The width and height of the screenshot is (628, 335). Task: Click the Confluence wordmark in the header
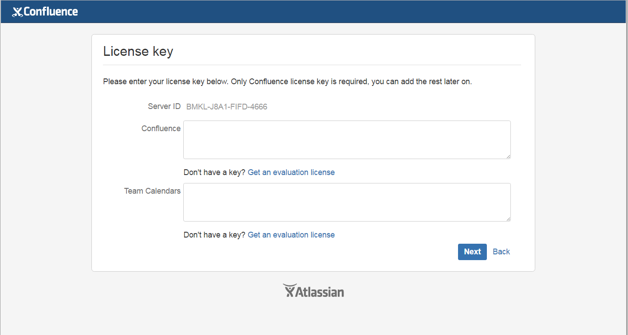51,12
